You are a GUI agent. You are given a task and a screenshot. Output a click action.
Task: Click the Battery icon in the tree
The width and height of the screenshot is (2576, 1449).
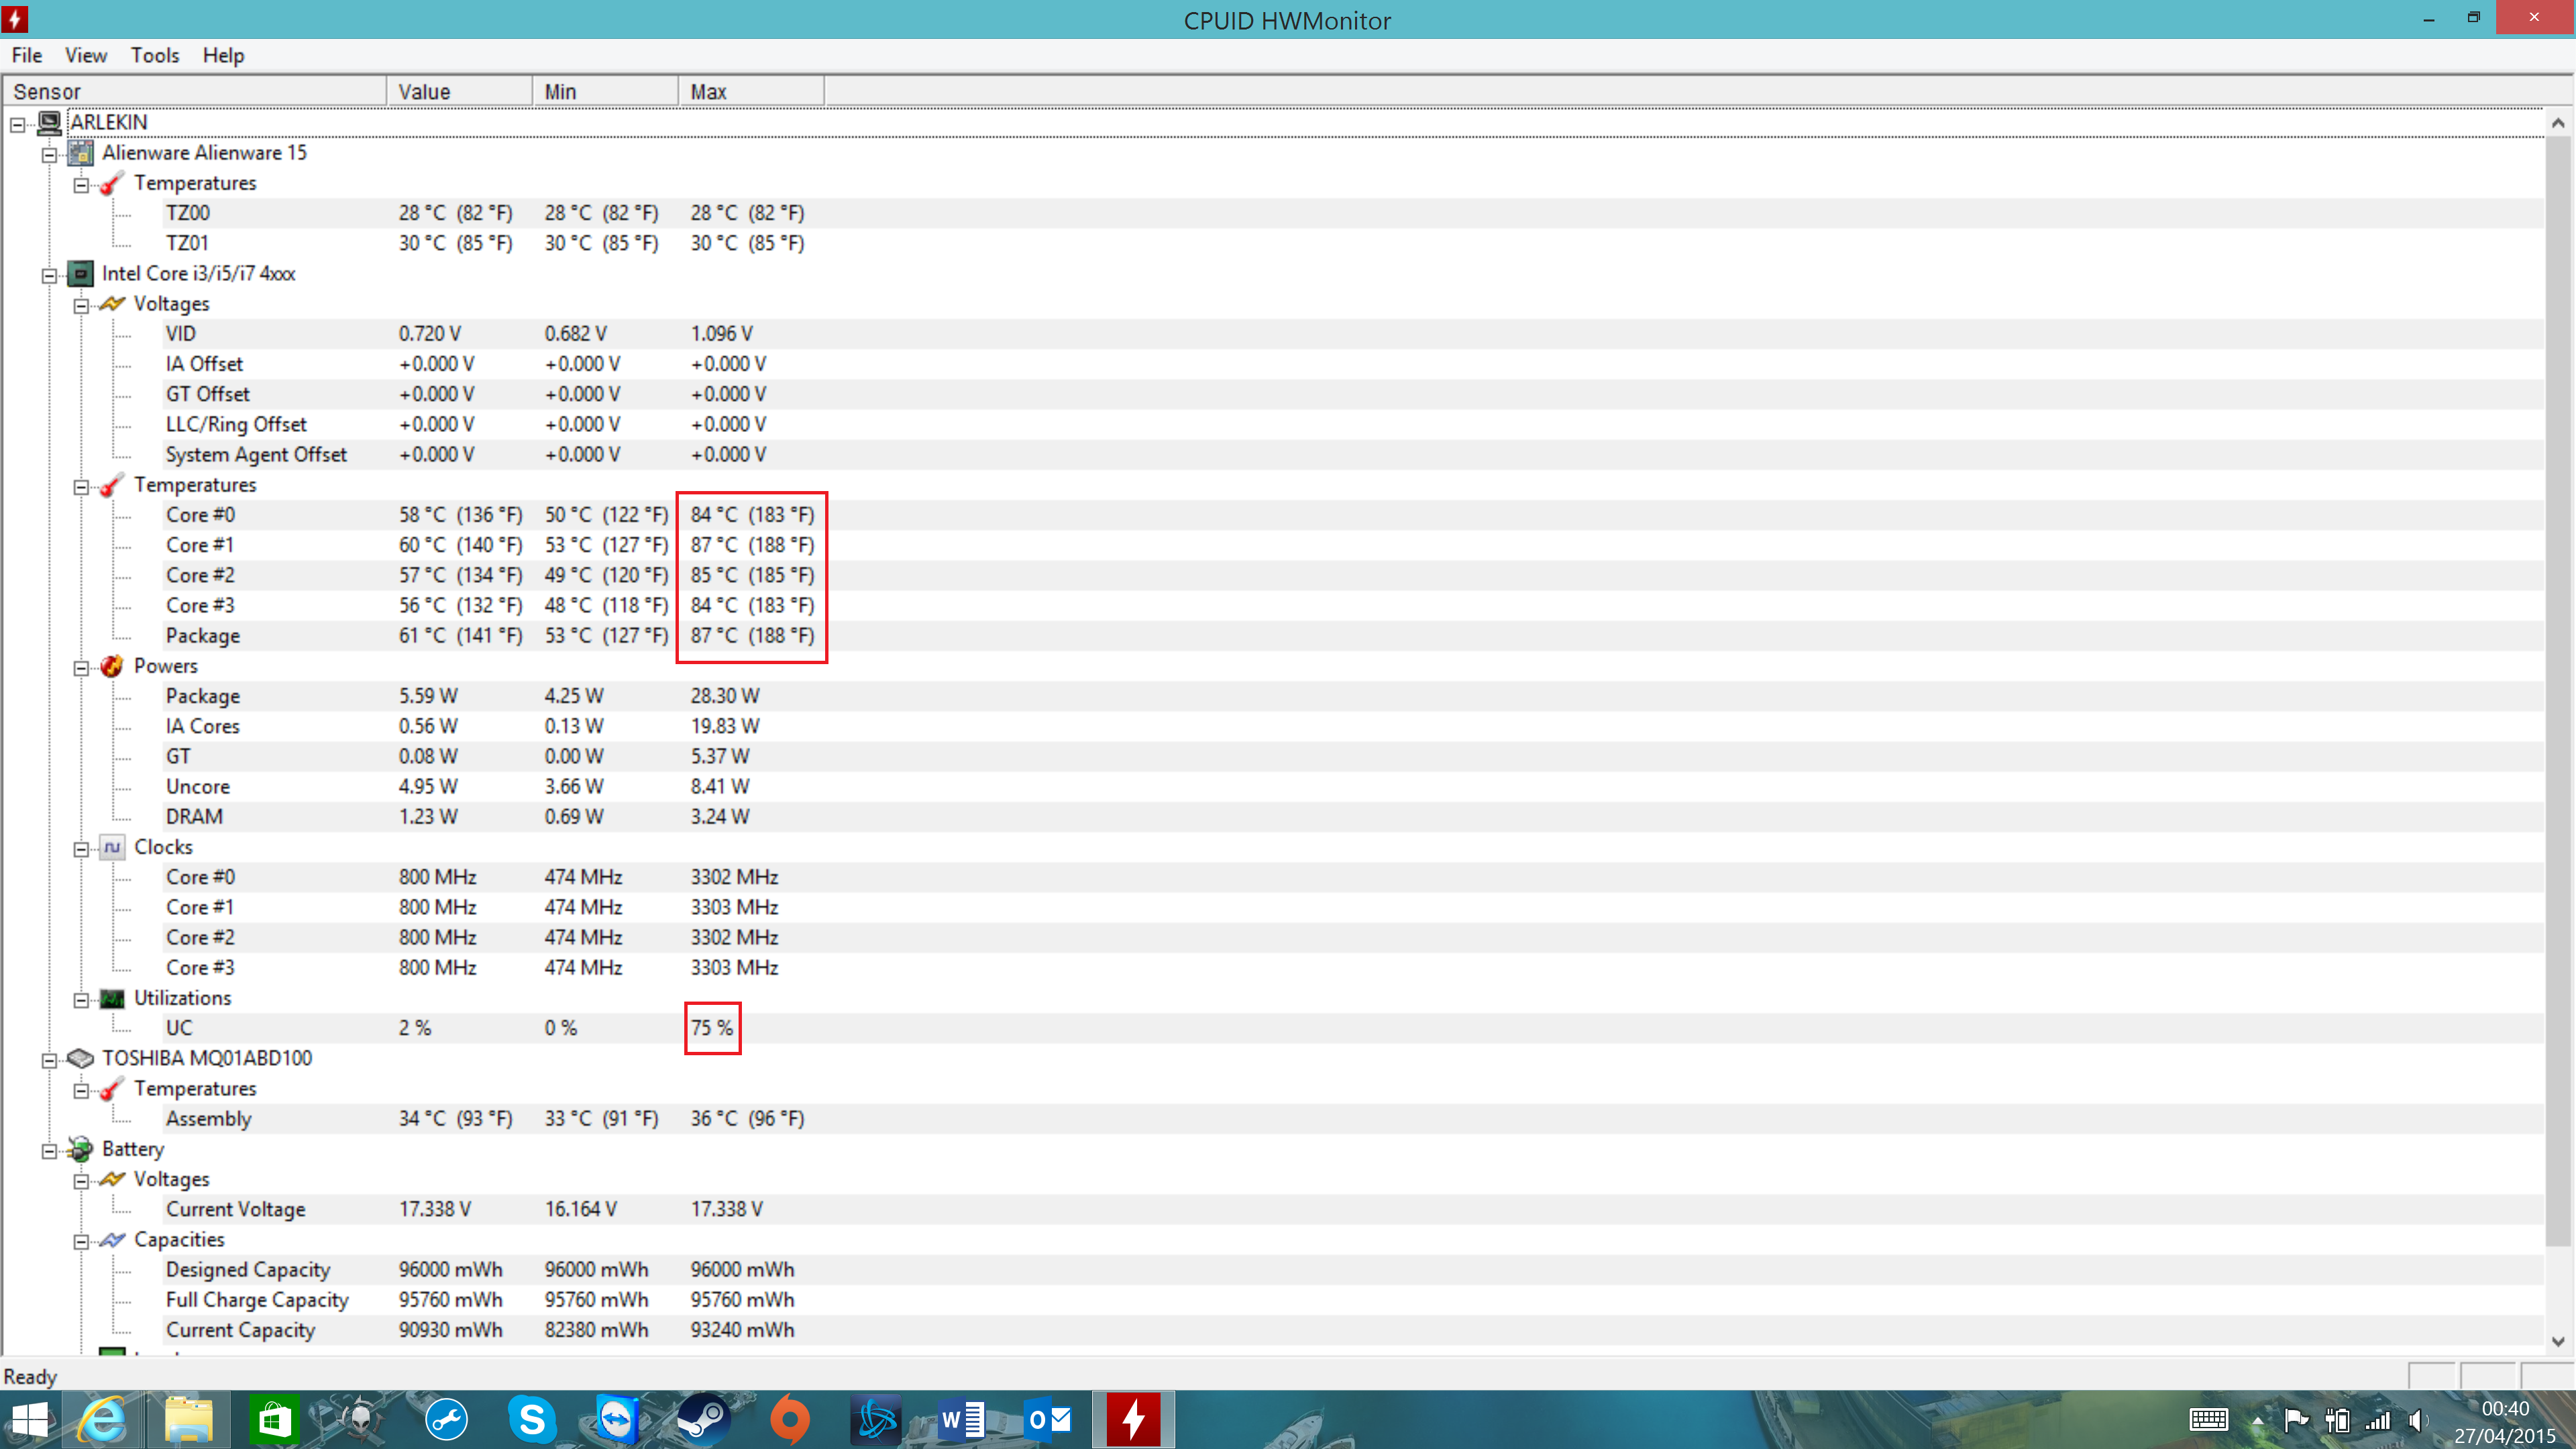click(81, 1149)
